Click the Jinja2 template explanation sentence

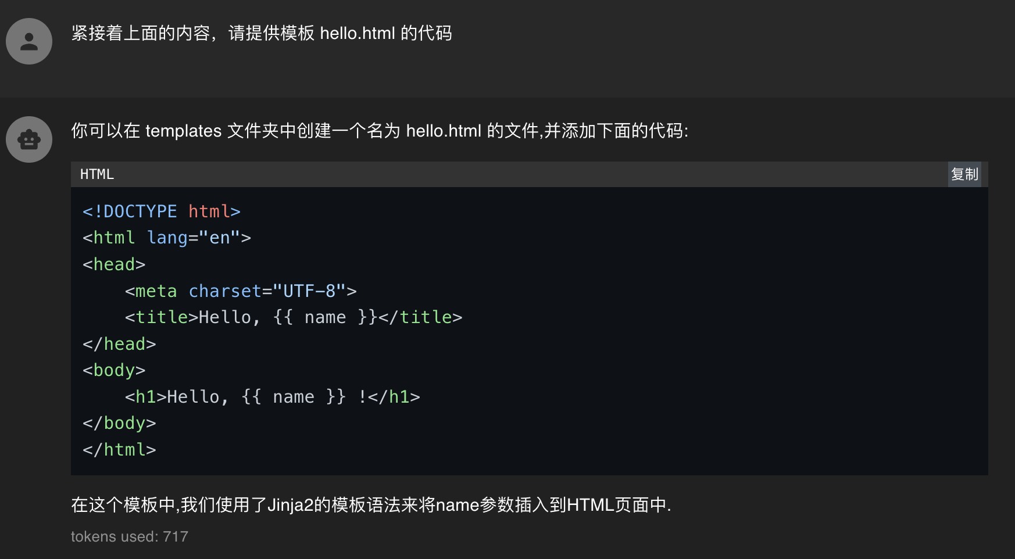(371, 505)
